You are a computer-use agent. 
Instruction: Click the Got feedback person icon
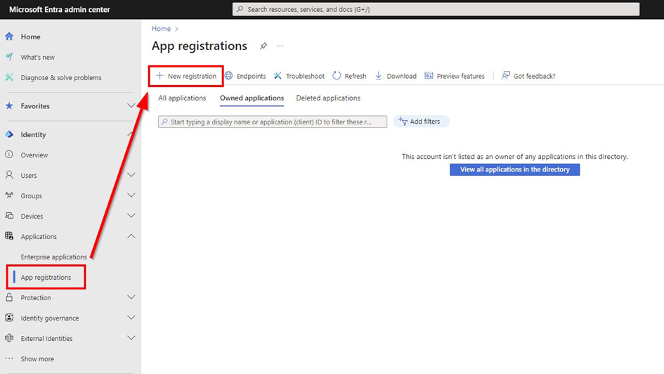[x=506, y=75]
